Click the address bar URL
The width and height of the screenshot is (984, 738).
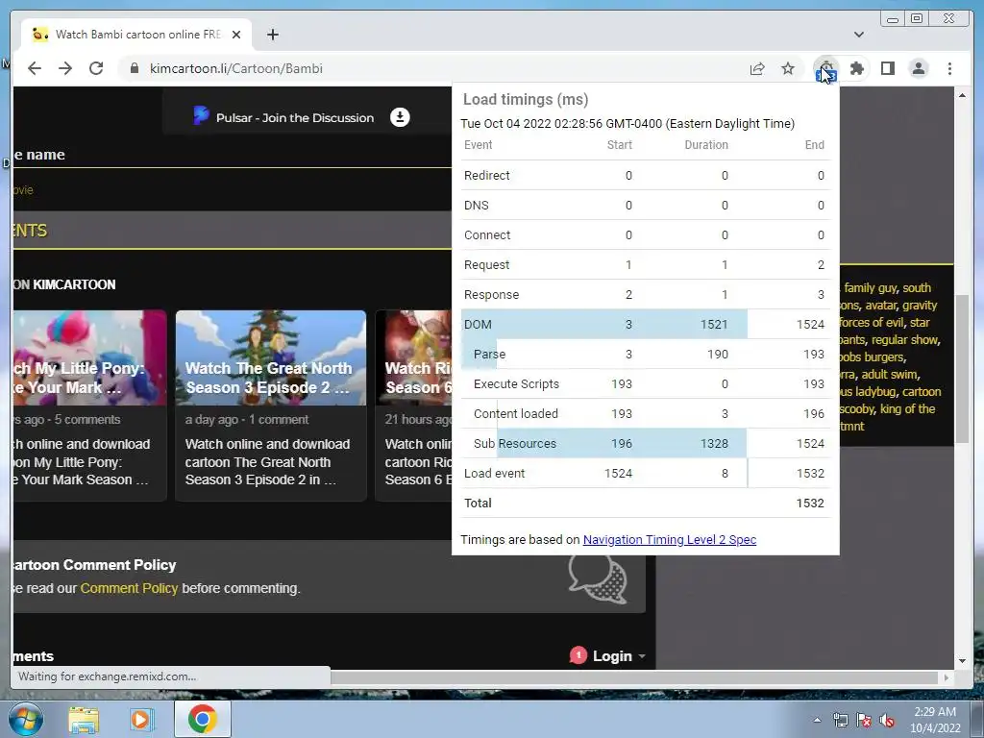(236, 68)
